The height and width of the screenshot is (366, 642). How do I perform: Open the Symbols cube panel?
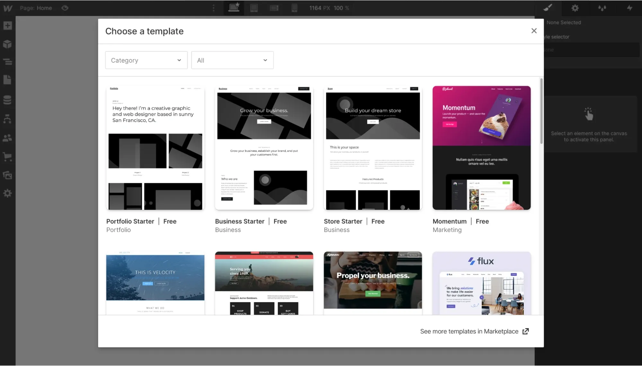pyautogui.click(x=7, y=44)
